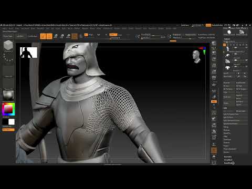
Task: Select the shirt-shaped subtool thumbnail
Action: click(x=227, y=68)
